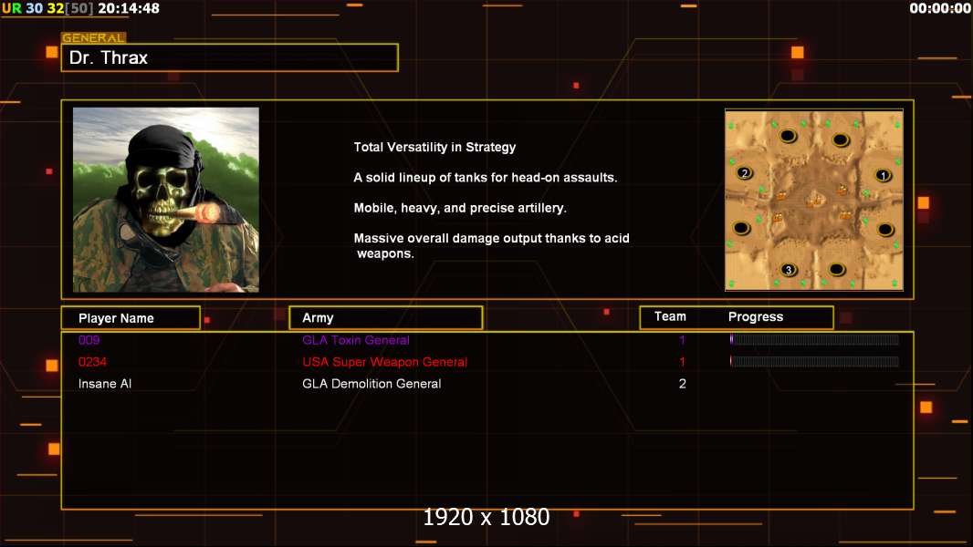This screenshot has width=973, height=547.
Task: Click player 0234's red loading progress bar
Action: [814, 361]
